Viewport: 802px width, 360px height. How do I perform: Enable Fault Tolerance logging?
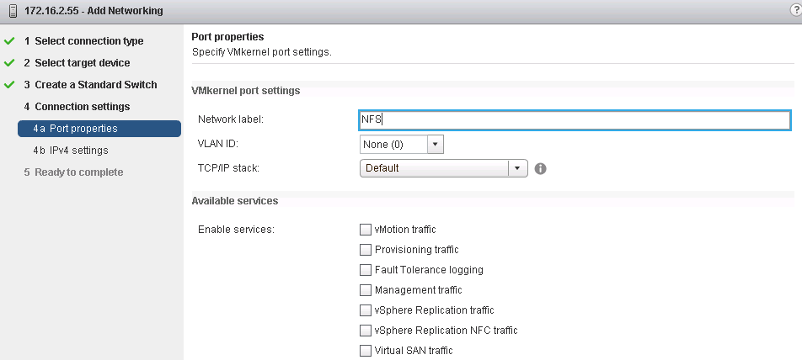click(366, 270)
